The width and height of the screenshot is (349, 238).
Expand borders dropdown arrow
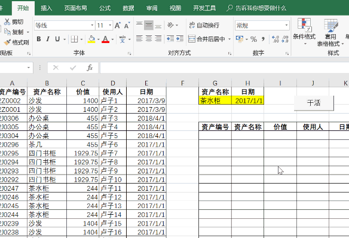click(x=81, y=39)
